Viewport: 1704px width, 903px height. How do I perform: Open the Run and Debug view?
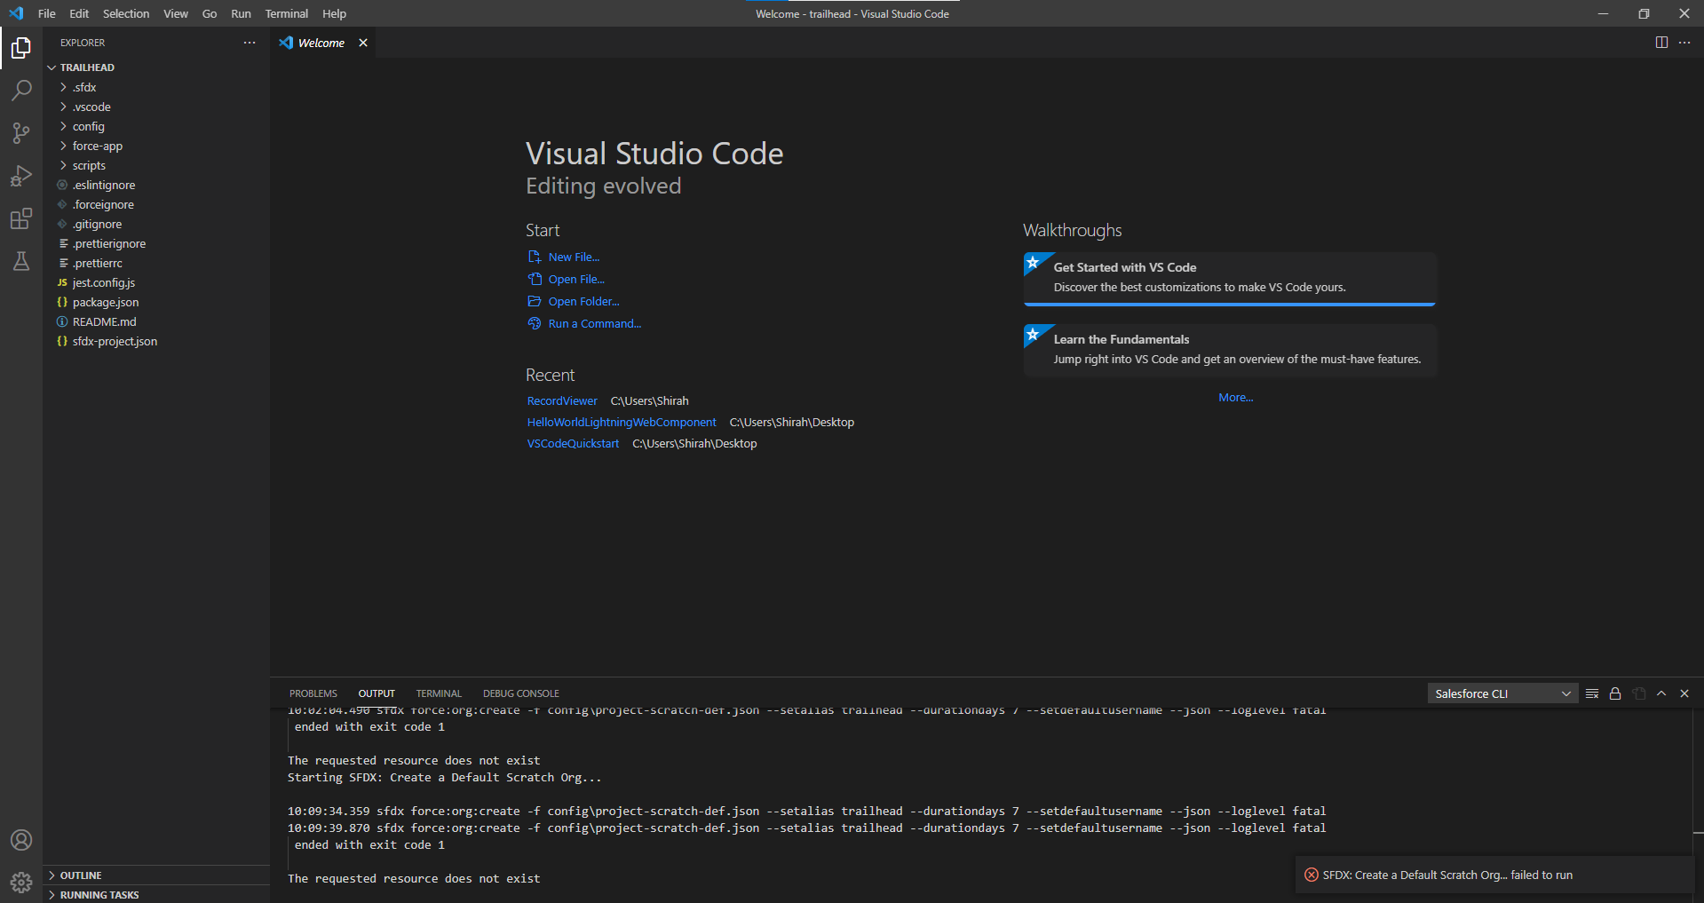click(x=21, y=175)
